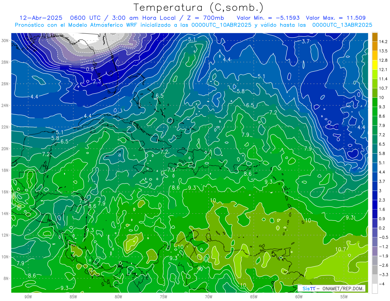The image size is (390, 301).
Task: Click the color bar label "-3.3"
Action: coord(383,275)
